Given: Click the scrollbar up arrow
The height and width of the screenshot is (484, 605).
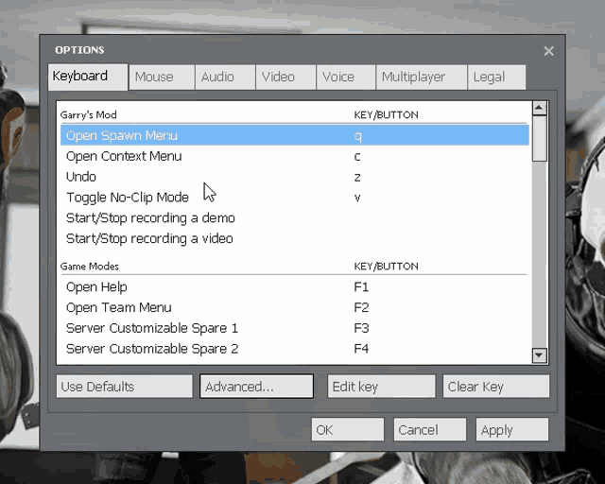Looking at the screenshot, I should tap(539, 108).
